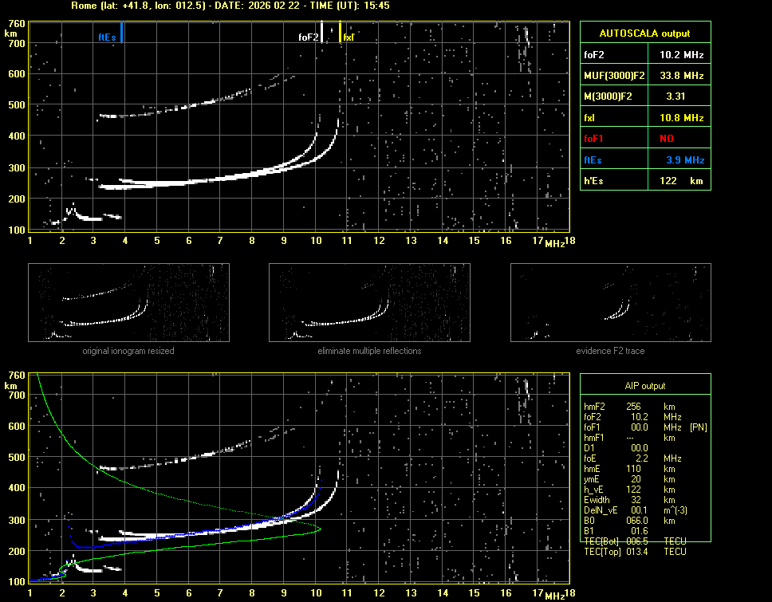
Task: Click the blue ftEs marker on top axis
Action: [121, 33]
